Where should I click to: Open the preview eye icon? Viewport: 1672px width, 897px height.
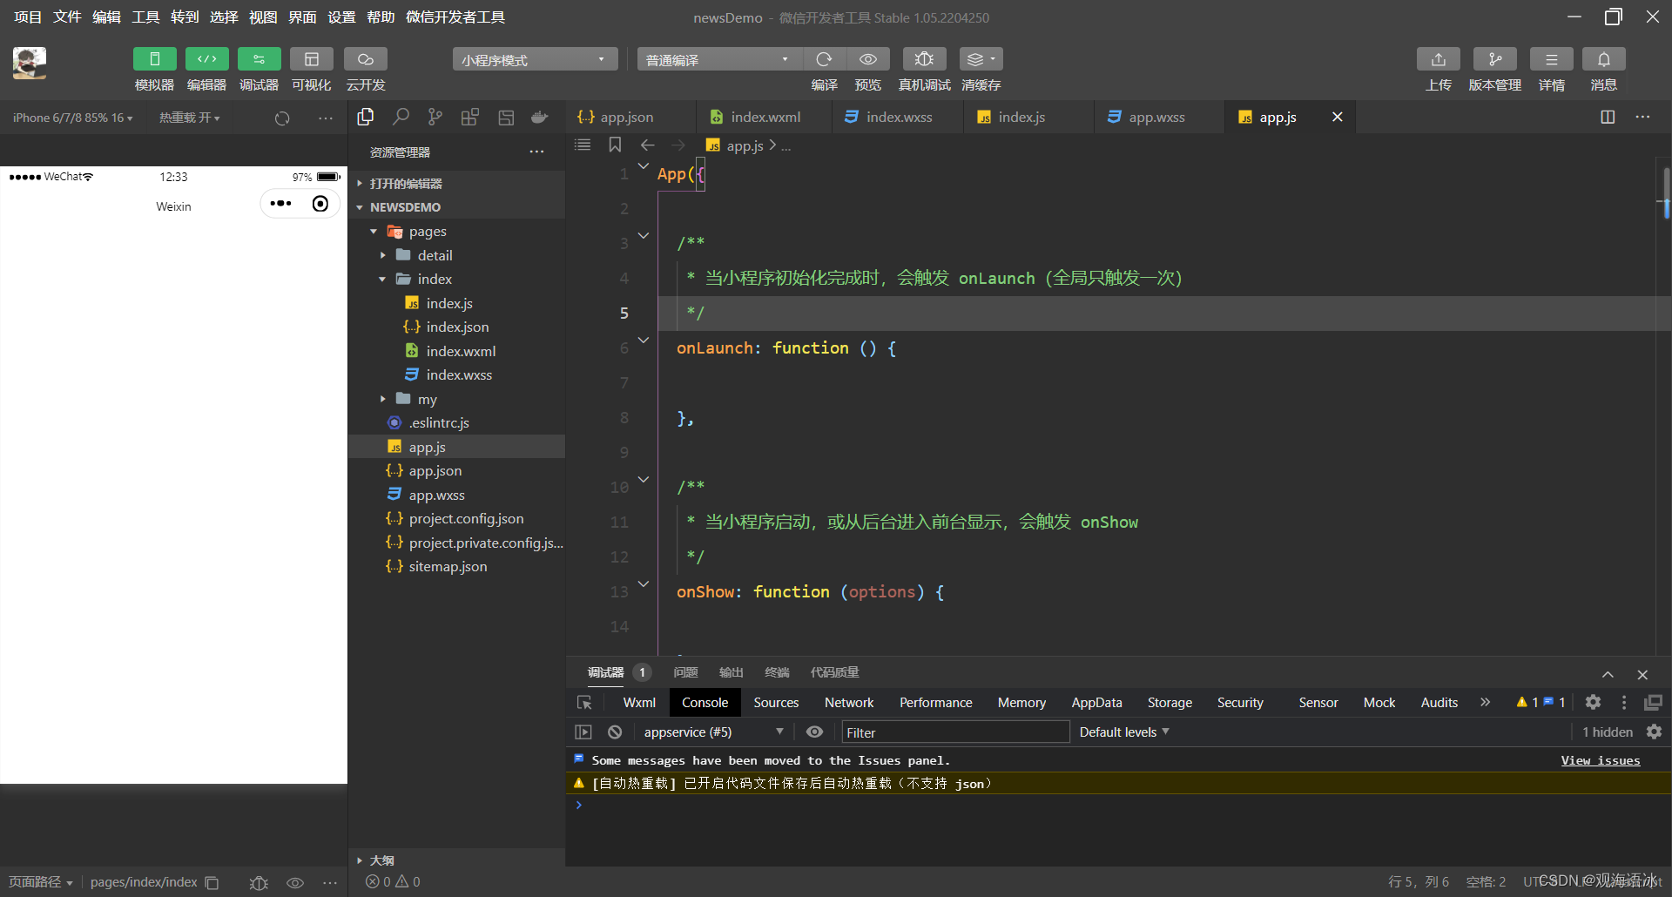(x=868, y=59)
